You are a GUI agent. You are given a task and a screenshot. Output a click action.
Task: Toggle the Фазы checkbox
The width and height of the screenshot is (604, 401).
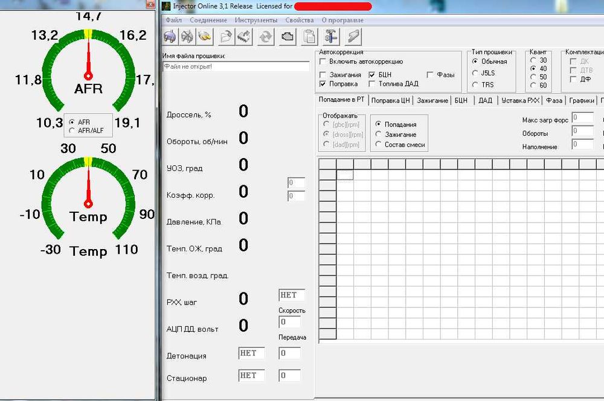(x=430, y=75)
